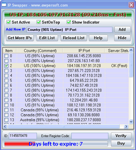Open the Edit List button

coord(47,38)
